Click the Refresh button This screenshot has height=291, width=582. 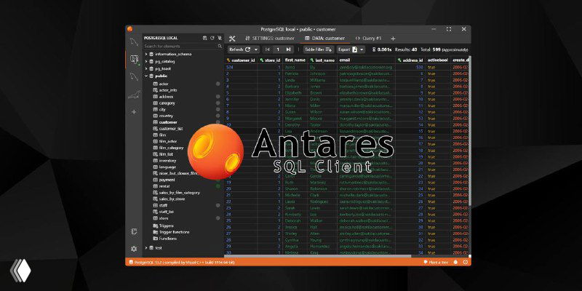239,49
